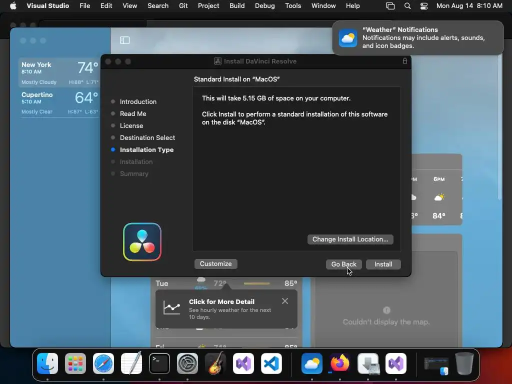Open the Git menu
The width and height of the screenshot is (512, 384).
pyautogui.click(x=183, y=6)
